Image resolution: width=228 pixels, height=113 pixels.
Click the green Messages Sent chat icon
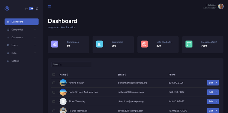tap(189, 44)
